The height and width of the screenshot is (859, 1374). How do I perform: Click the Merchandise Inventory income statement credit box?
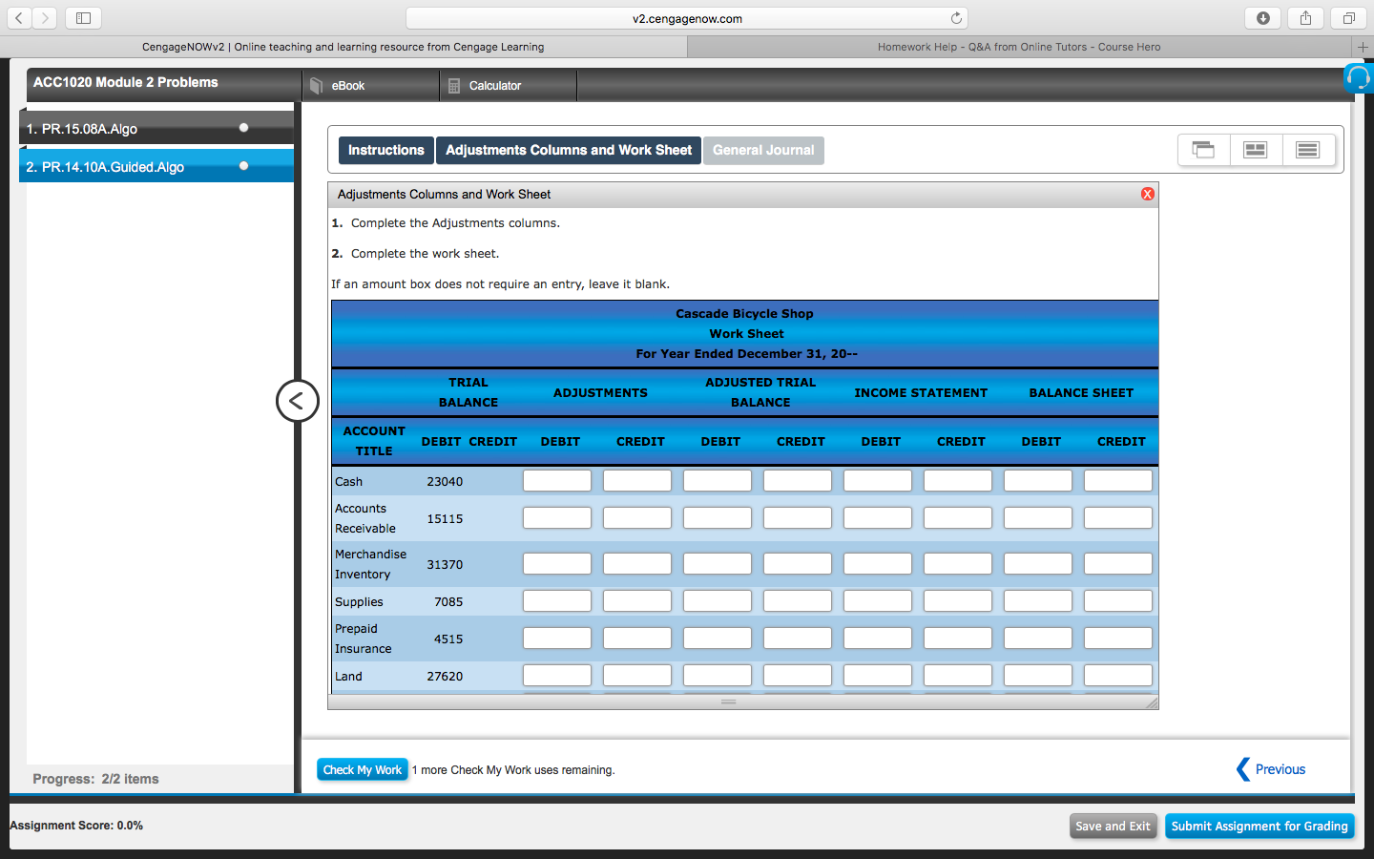pyautogui.click(x=958, y=564)
